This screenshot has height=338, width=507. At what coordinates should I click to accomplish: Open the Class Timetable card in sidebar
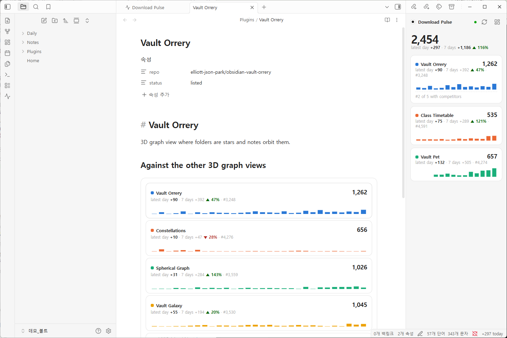point(456,125)
